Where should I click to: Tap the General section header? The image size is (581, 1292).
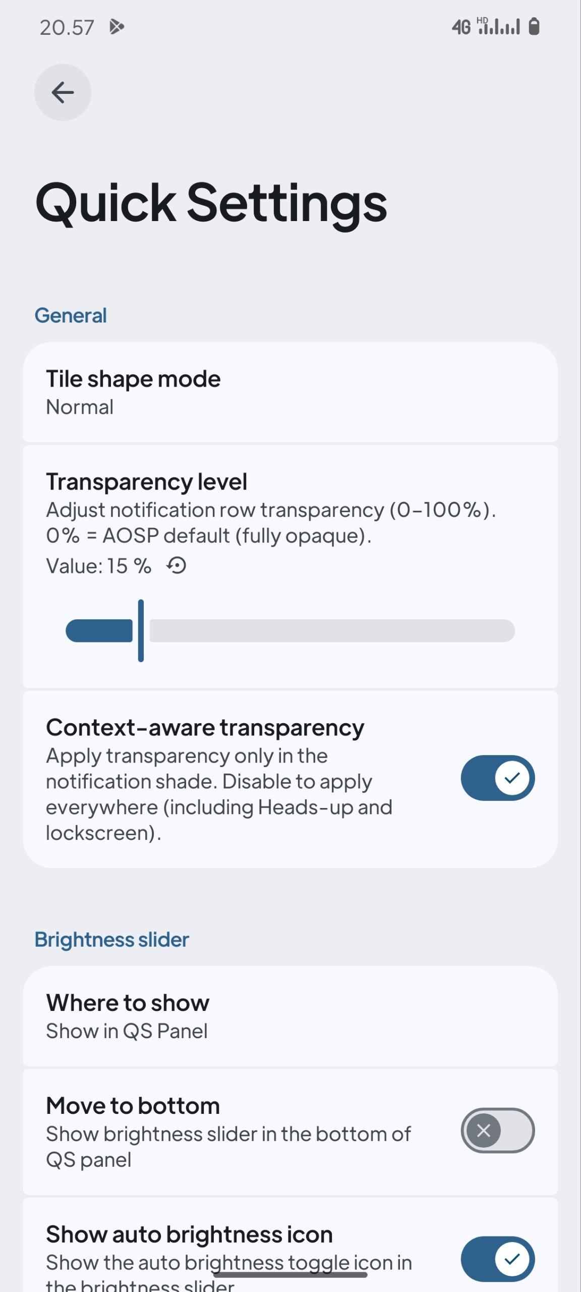(71, 316)
